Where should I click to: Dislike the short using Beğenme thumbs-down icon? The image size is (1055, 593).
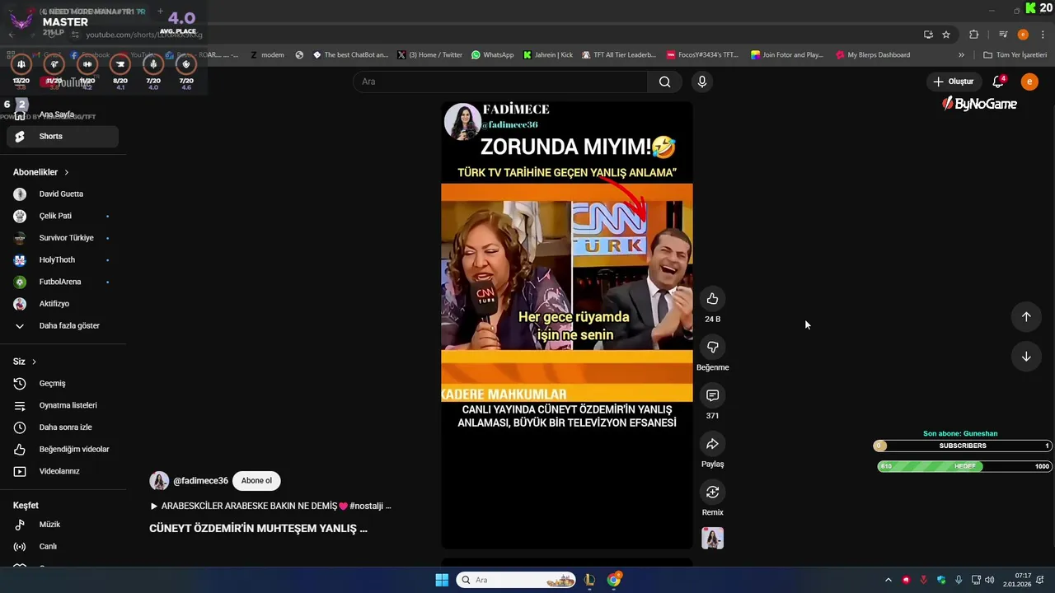click(x=712, y=348)
